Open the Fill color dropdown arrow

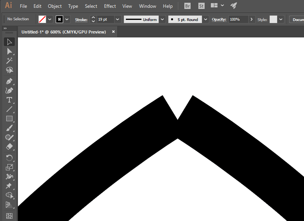click(49, 19)
